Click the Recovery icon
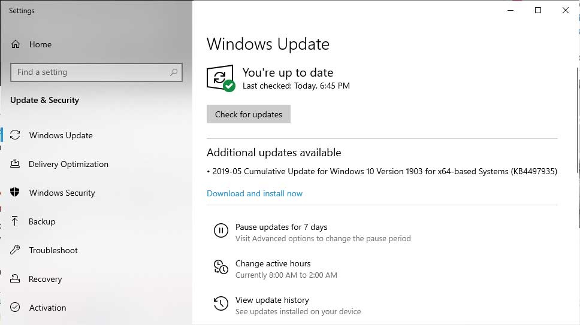The height and width of the screenshot is (325, 580). pos(15,278)
